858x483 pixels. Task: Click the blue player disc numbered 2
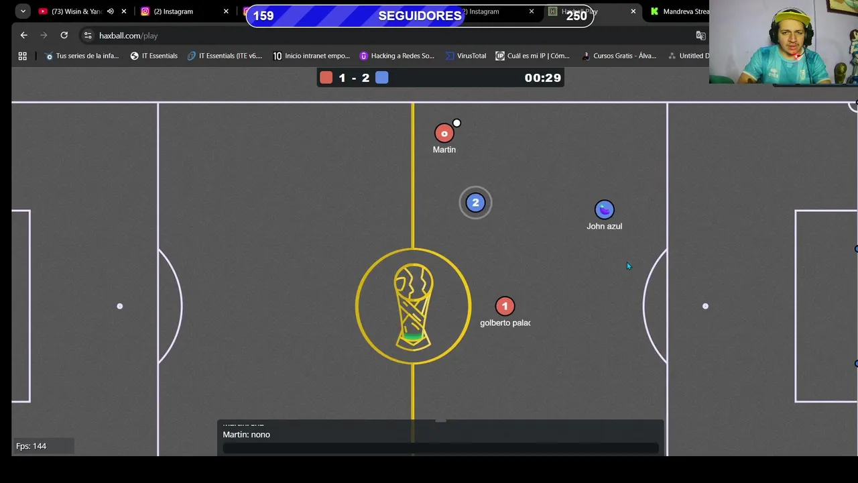pyautogui.click(x=475, y=203)
